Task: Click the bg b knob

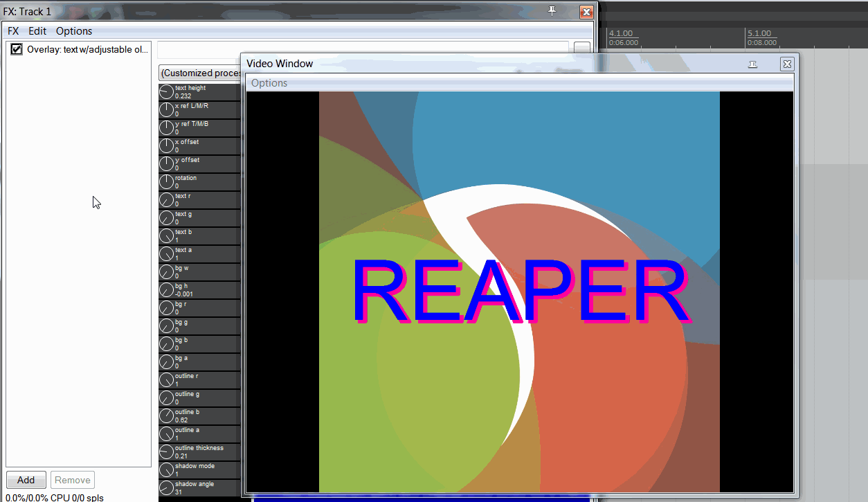Action: [166, 343]
